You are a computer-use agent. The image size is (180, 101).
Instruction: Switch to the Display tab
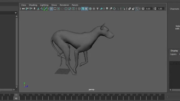click(x=174, y=51)
